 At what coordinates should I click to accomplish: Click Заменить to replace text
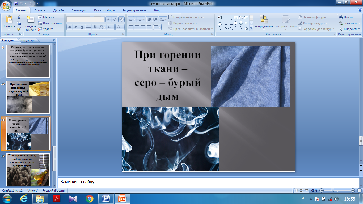pyautogui.click(x=349, y=23)
